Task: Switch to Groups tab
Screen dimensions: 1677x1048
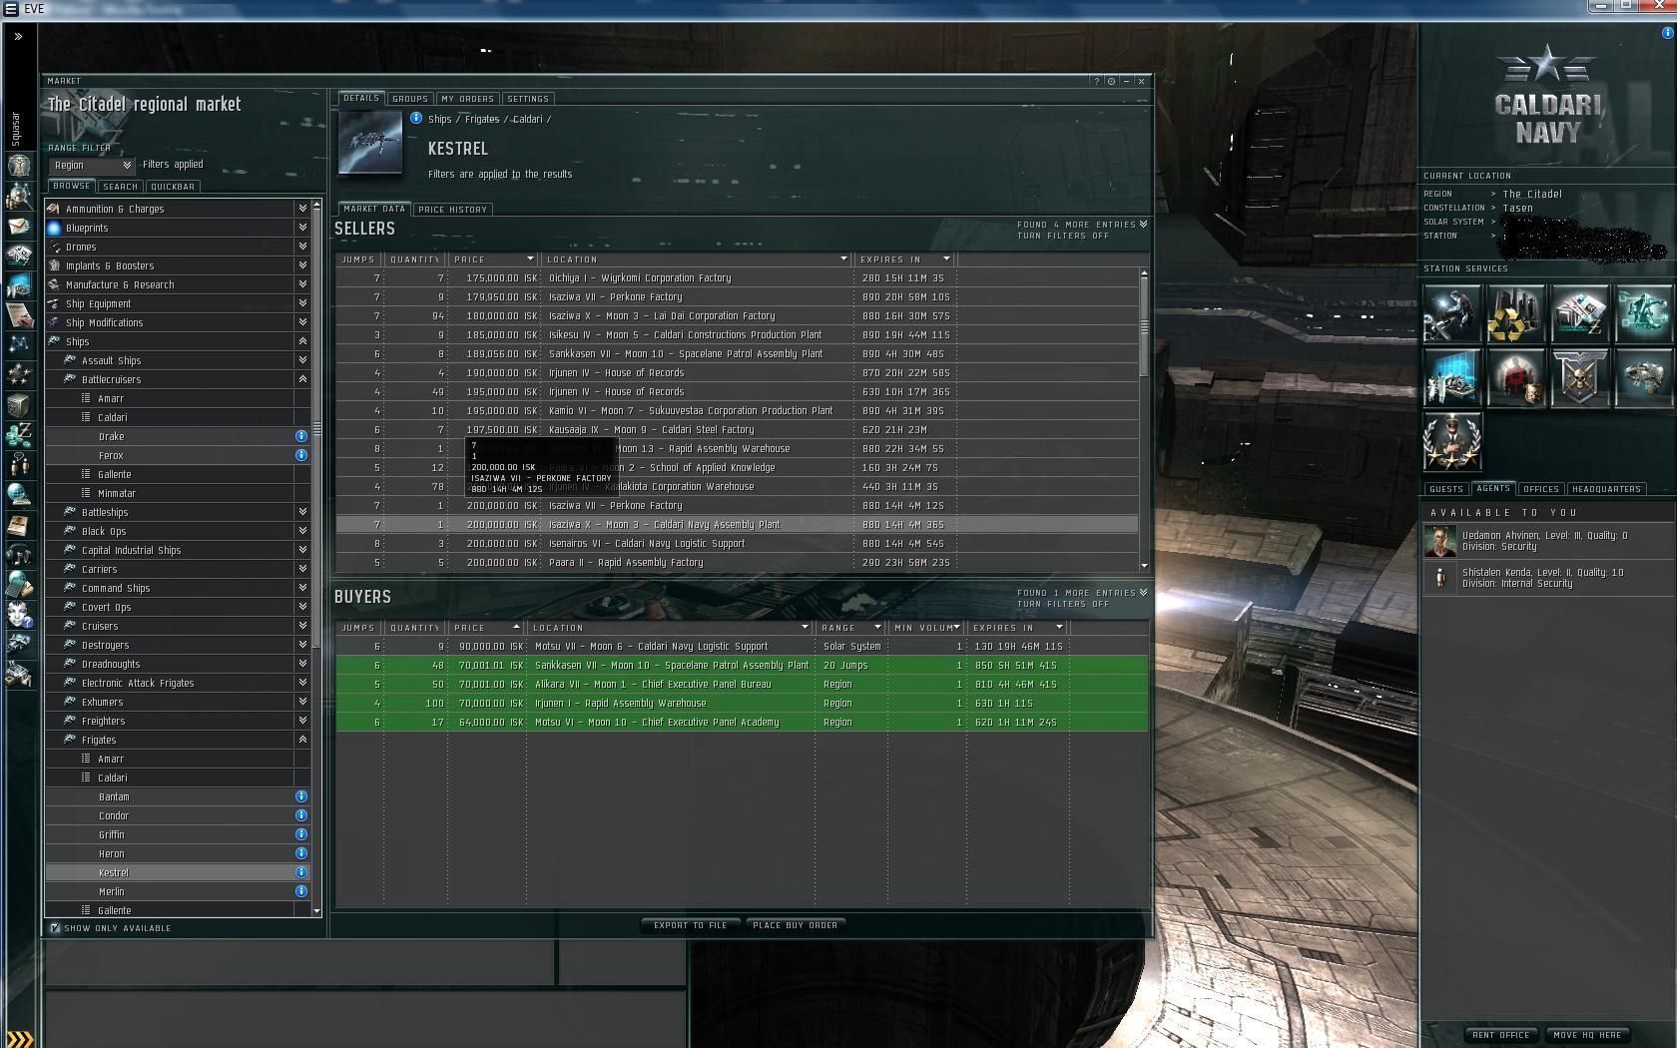Action: [x=409, y=99]
